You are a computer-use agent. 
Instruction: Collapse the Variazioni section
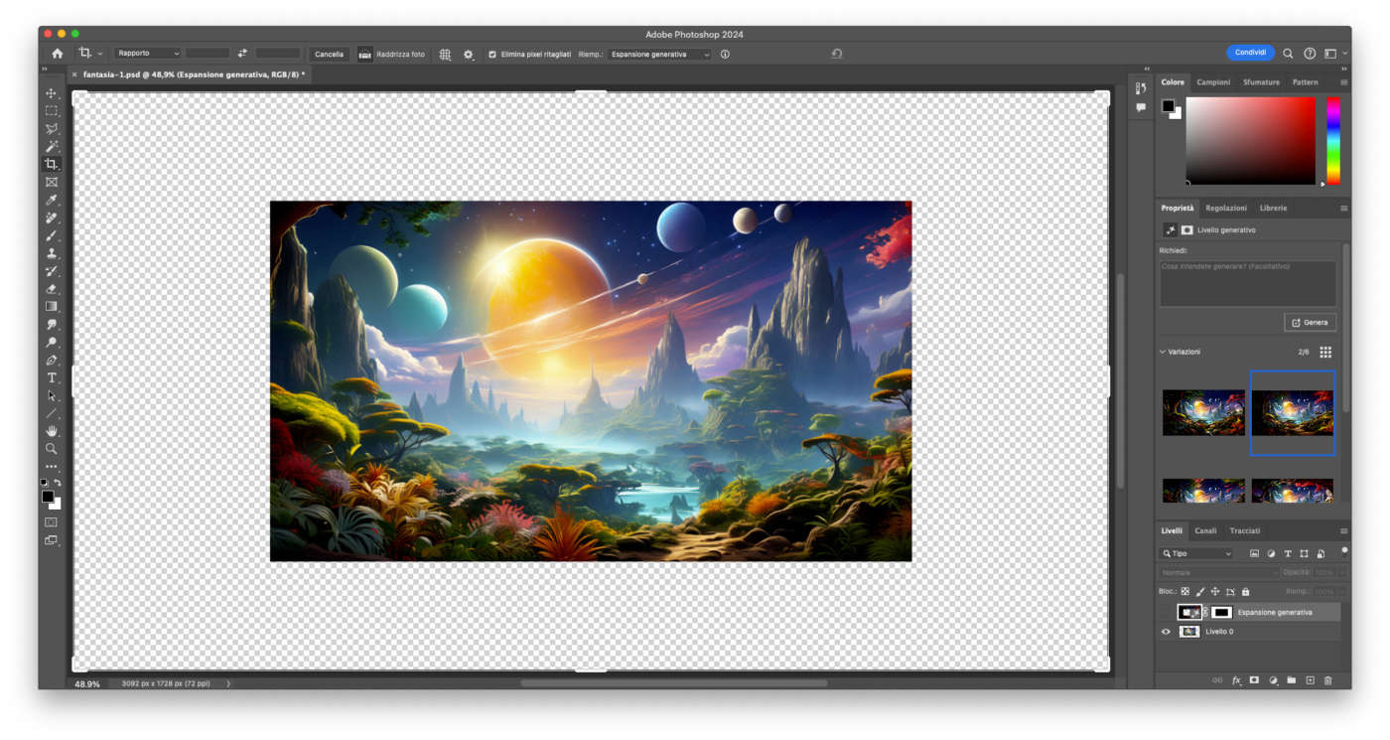point(1163,352)
